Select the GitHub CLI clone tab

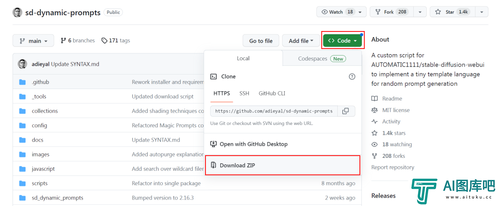pos(272,94)
